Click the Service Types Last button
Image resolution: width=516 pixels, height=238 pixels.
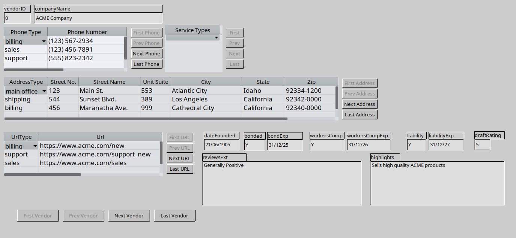click(235, 64)
